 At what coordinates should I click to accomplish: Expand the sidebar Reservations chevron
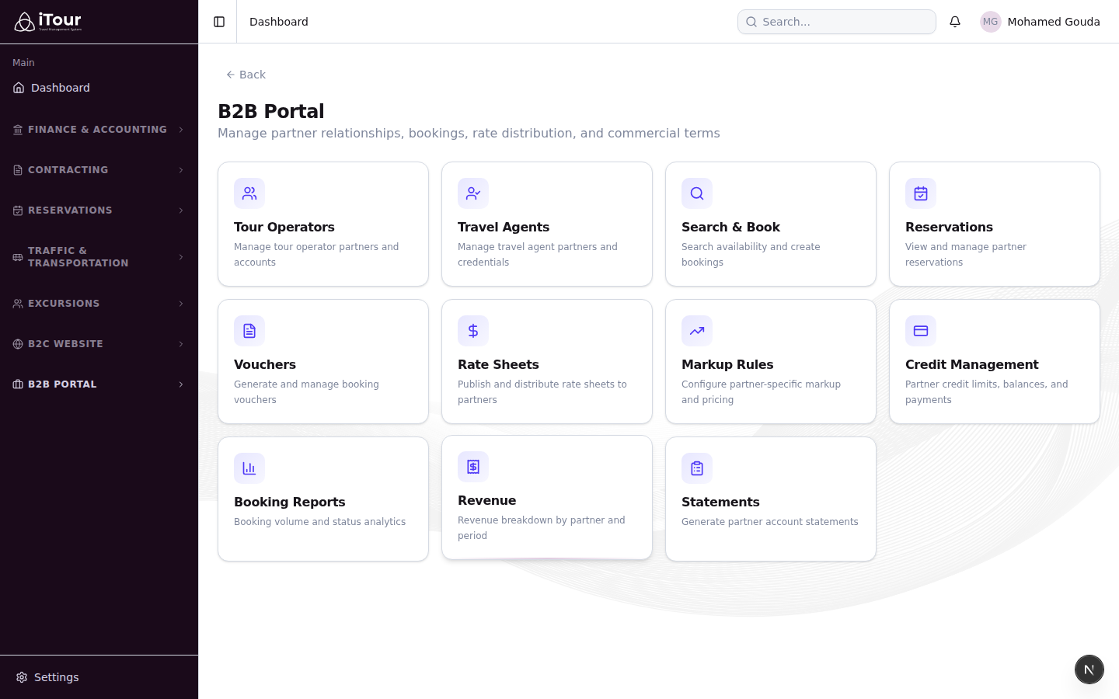[181, 210]
